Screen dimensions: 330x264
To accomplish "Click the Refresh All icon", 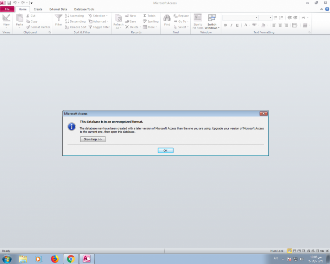I will click(119, 19).
